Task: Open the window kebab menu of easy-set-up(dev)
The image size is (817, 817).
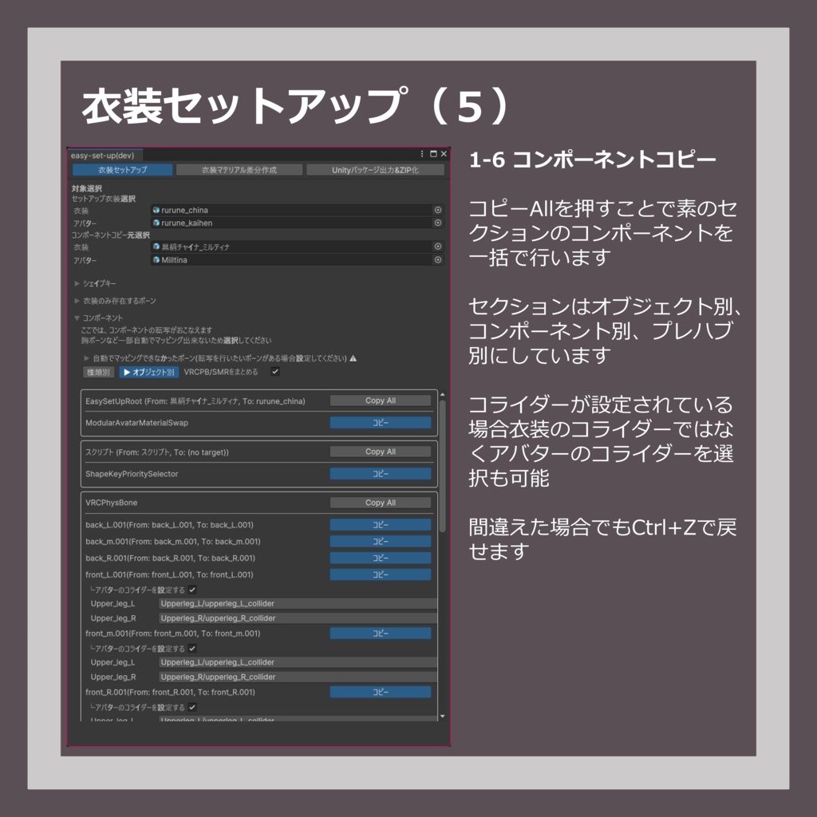Action: pyautogui.click(x=420, y=154)
